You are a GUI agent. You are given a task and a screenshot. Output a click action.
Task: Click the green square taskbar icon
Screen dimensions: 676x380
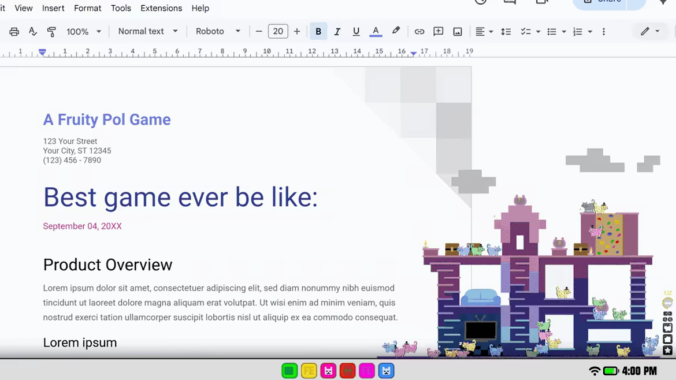click(289, 371)
